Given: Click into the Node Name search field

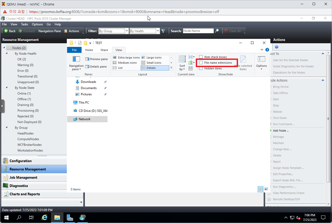Looking at the screenshot, I should click(x=198, y=31).
